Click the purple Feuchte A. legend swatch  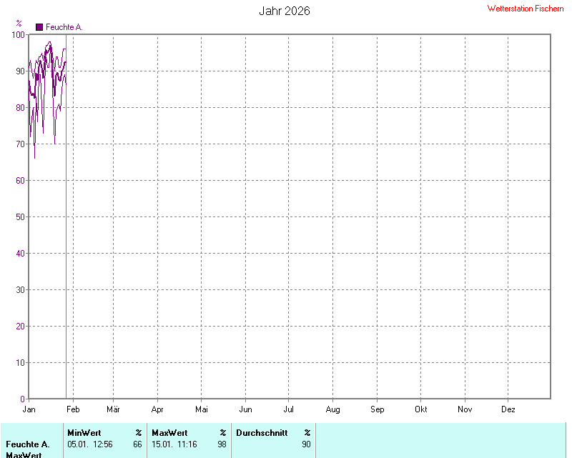click(x=39, y=27)
